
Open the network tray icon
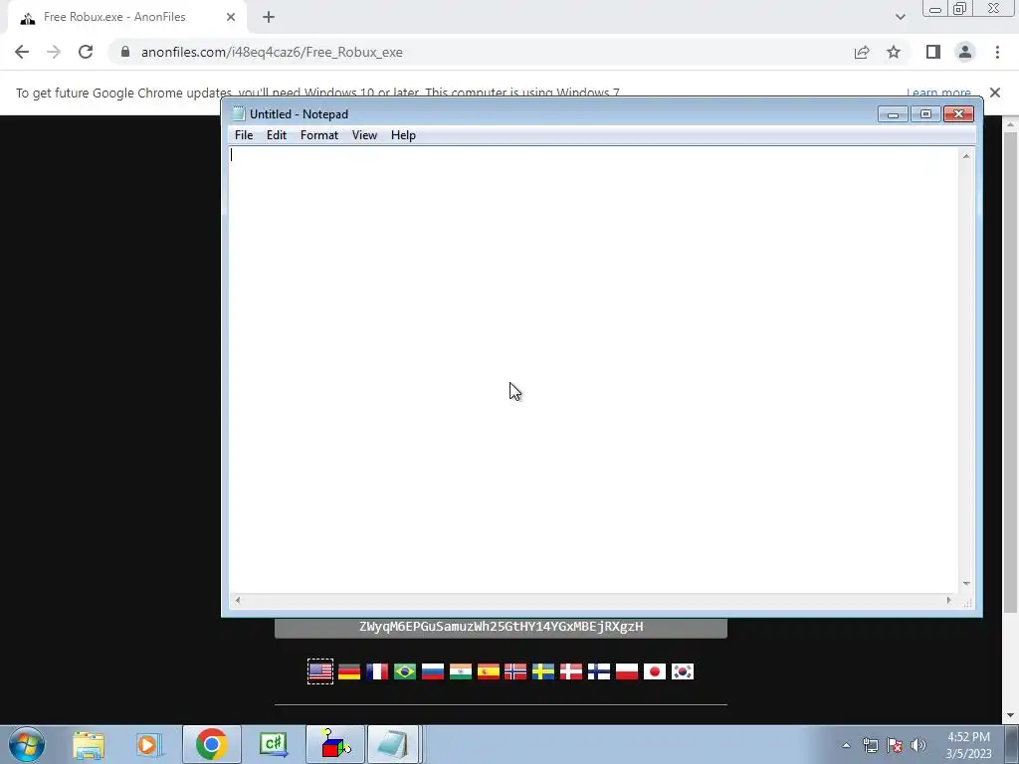point(870,745)
